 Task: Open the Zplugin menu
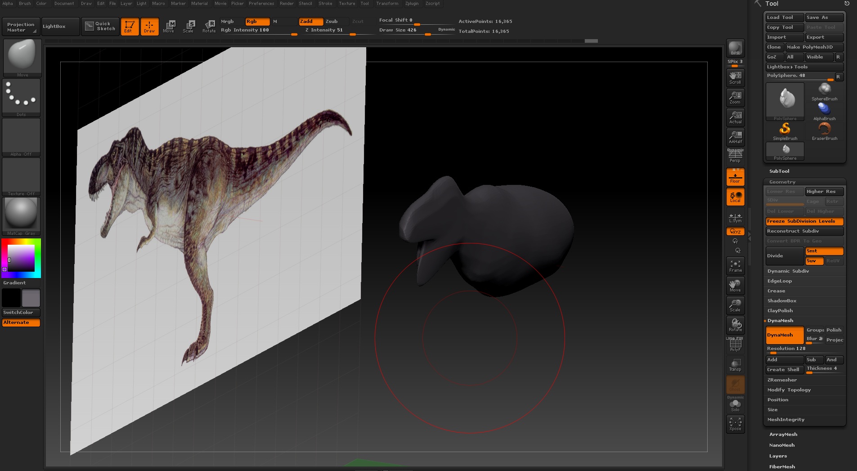412,4
